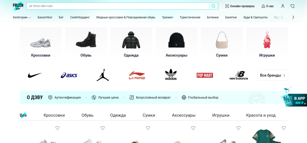Open the Сумки category handbag card
The image size is (307, 143).
pyautogui.click(x=222, y=43)
